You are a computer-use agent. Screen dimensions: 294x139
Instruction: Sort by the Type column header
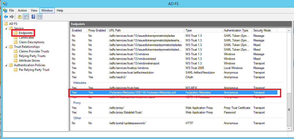tap(203, 30)
